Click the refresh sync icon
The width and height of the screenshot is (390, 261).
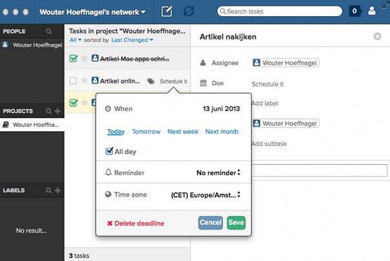(x=188, y=11)
